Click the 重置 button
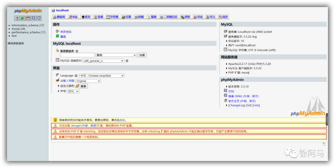Viewport: 335px width, 168px height. [83, 86]
